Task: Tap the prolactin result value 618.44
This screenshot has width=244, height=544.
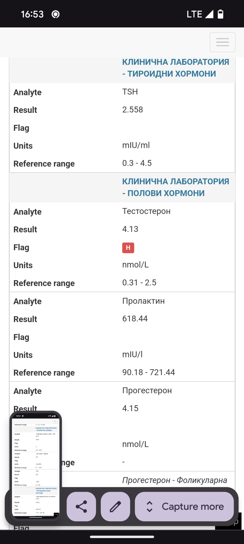Action: (x=135, y=319)
